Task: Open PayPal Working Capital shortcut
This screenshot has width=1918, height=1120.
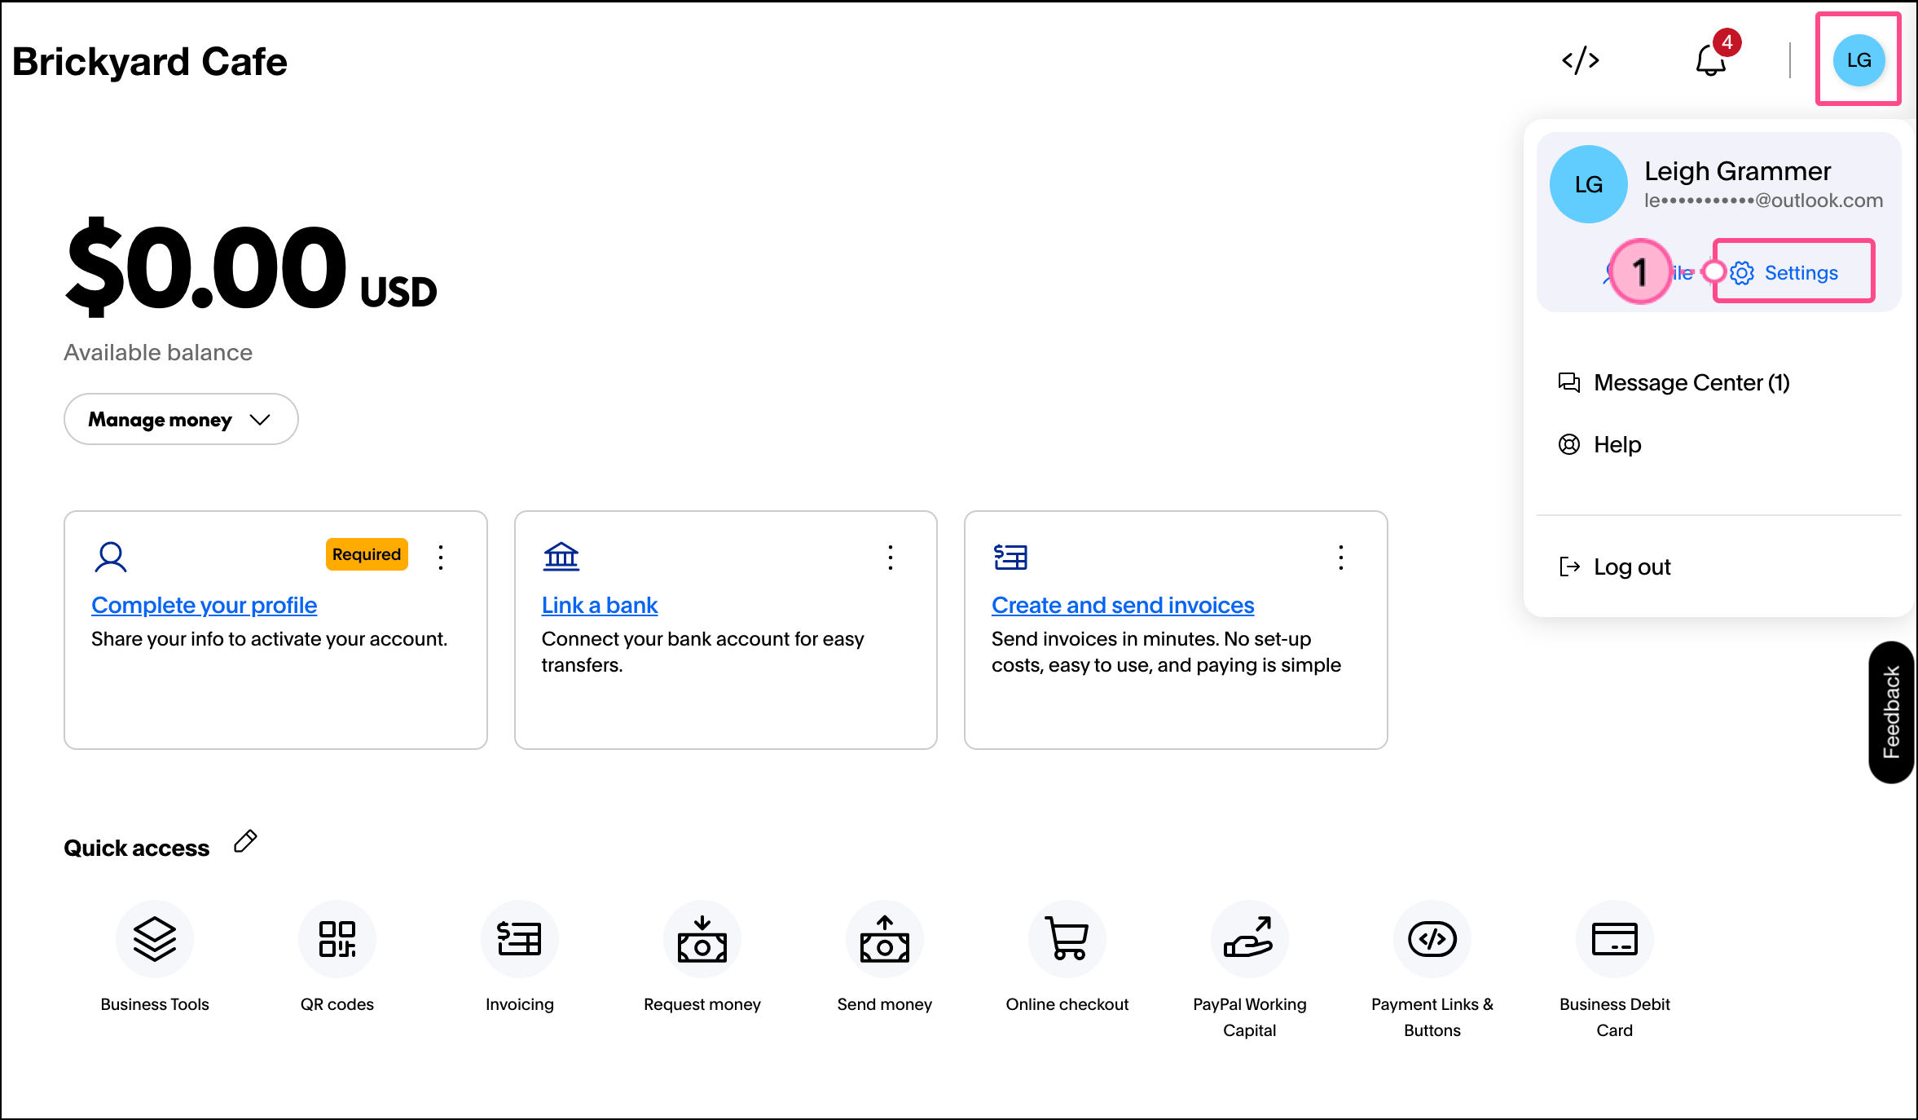Action: click(x=1250, y=970)
